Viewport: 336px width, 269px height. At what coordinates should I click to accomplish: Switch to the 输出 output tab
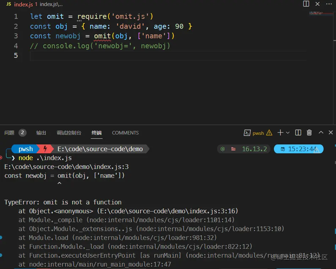click(x=41, y=133)
